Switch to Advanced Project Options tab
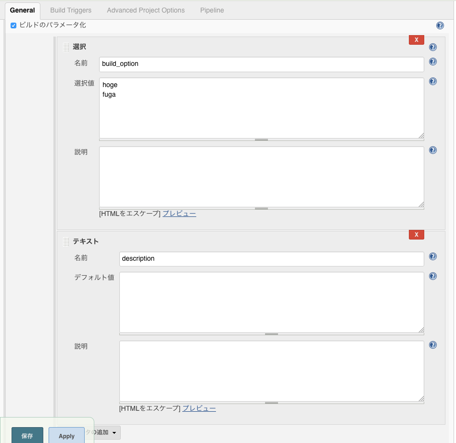This screenshot has width=456, height=443. tap(146, 10)
